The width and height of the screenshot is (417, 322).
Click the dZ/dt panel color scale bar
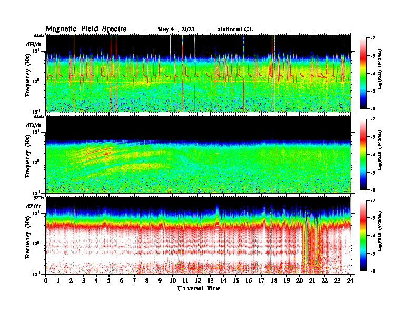click(363, 236)
